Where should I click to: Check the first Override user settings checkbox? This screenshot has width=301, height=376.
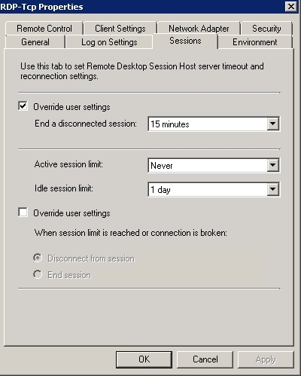(23, 106)
